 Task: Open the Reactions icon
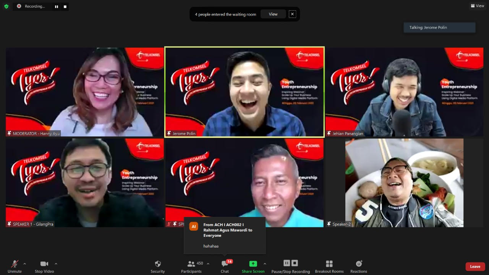(358, 264)
